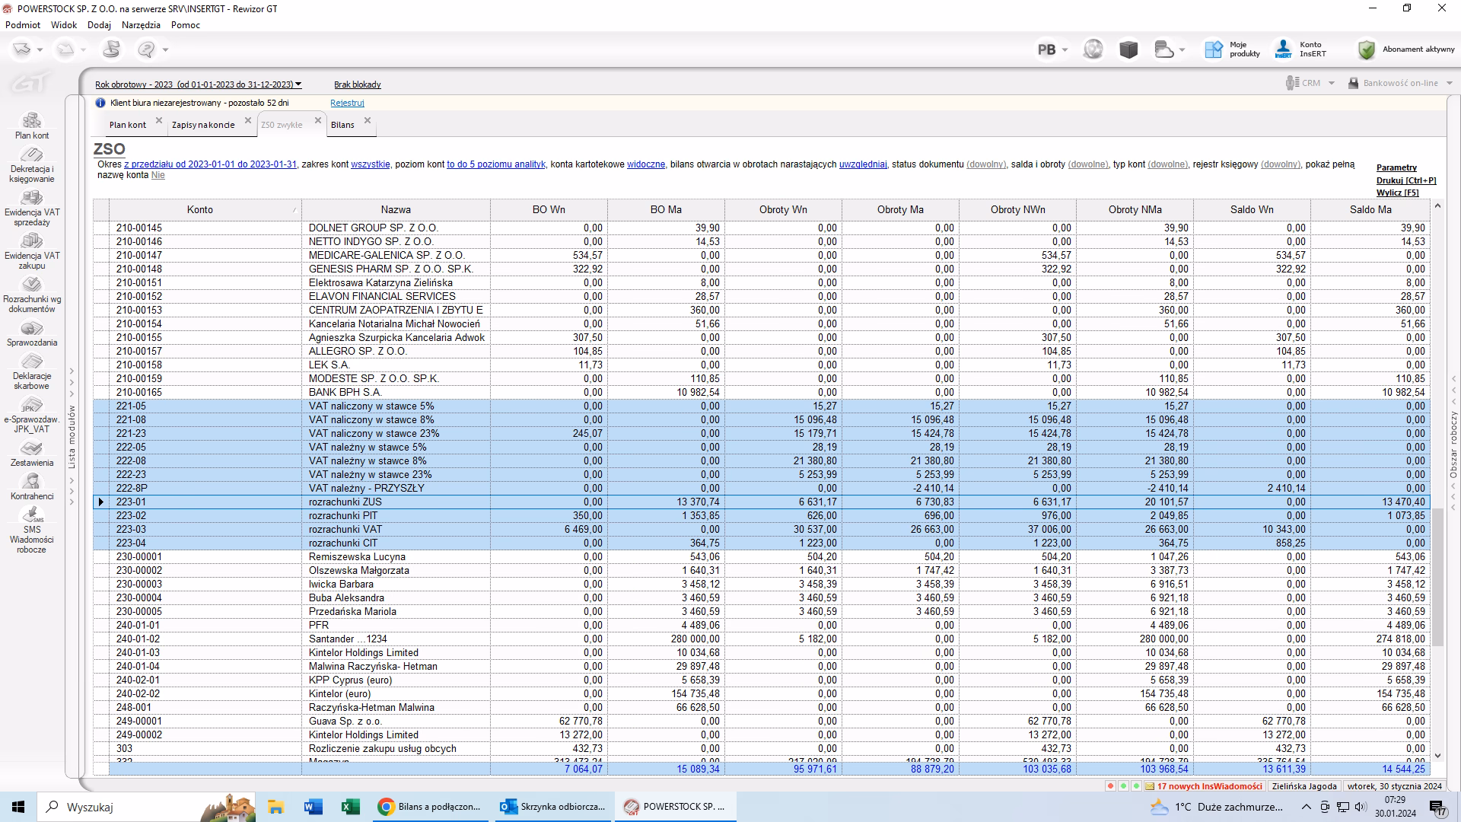Close the ZSO zwykłe tab
The height and width of the screenshot is (822, 1461).
tap(318, 121)
